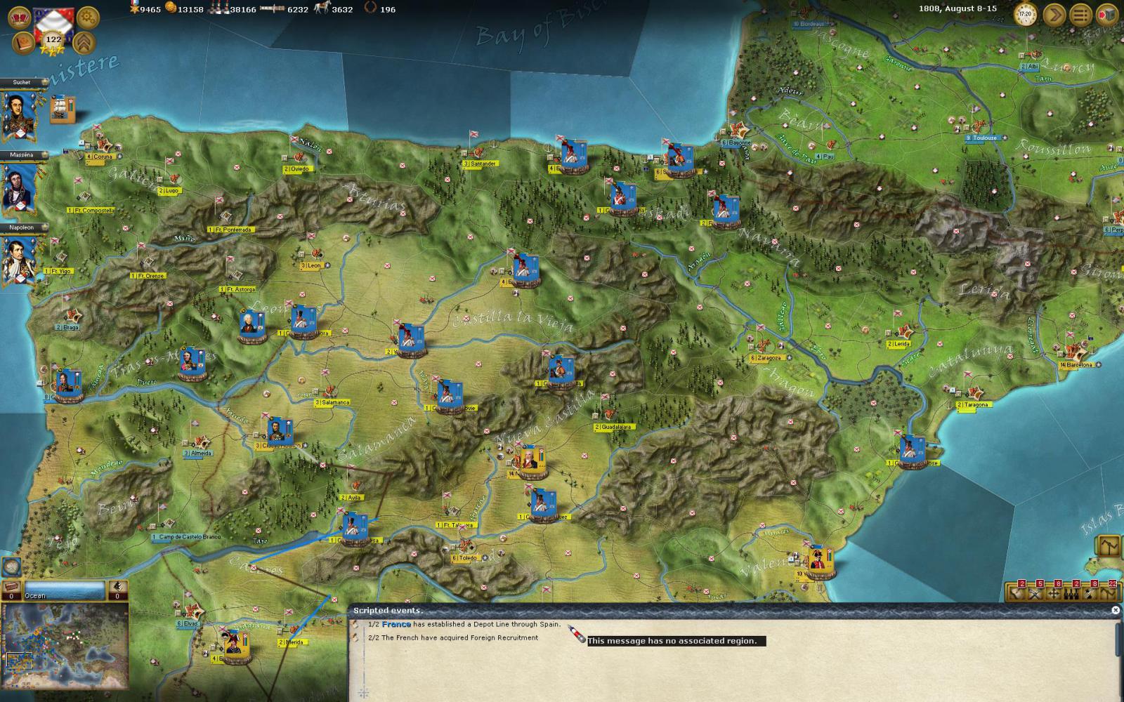1124x702 pixels.
Task: Select the Barcelona city label
Action: pyautogui.click(x=1079, y=365)
